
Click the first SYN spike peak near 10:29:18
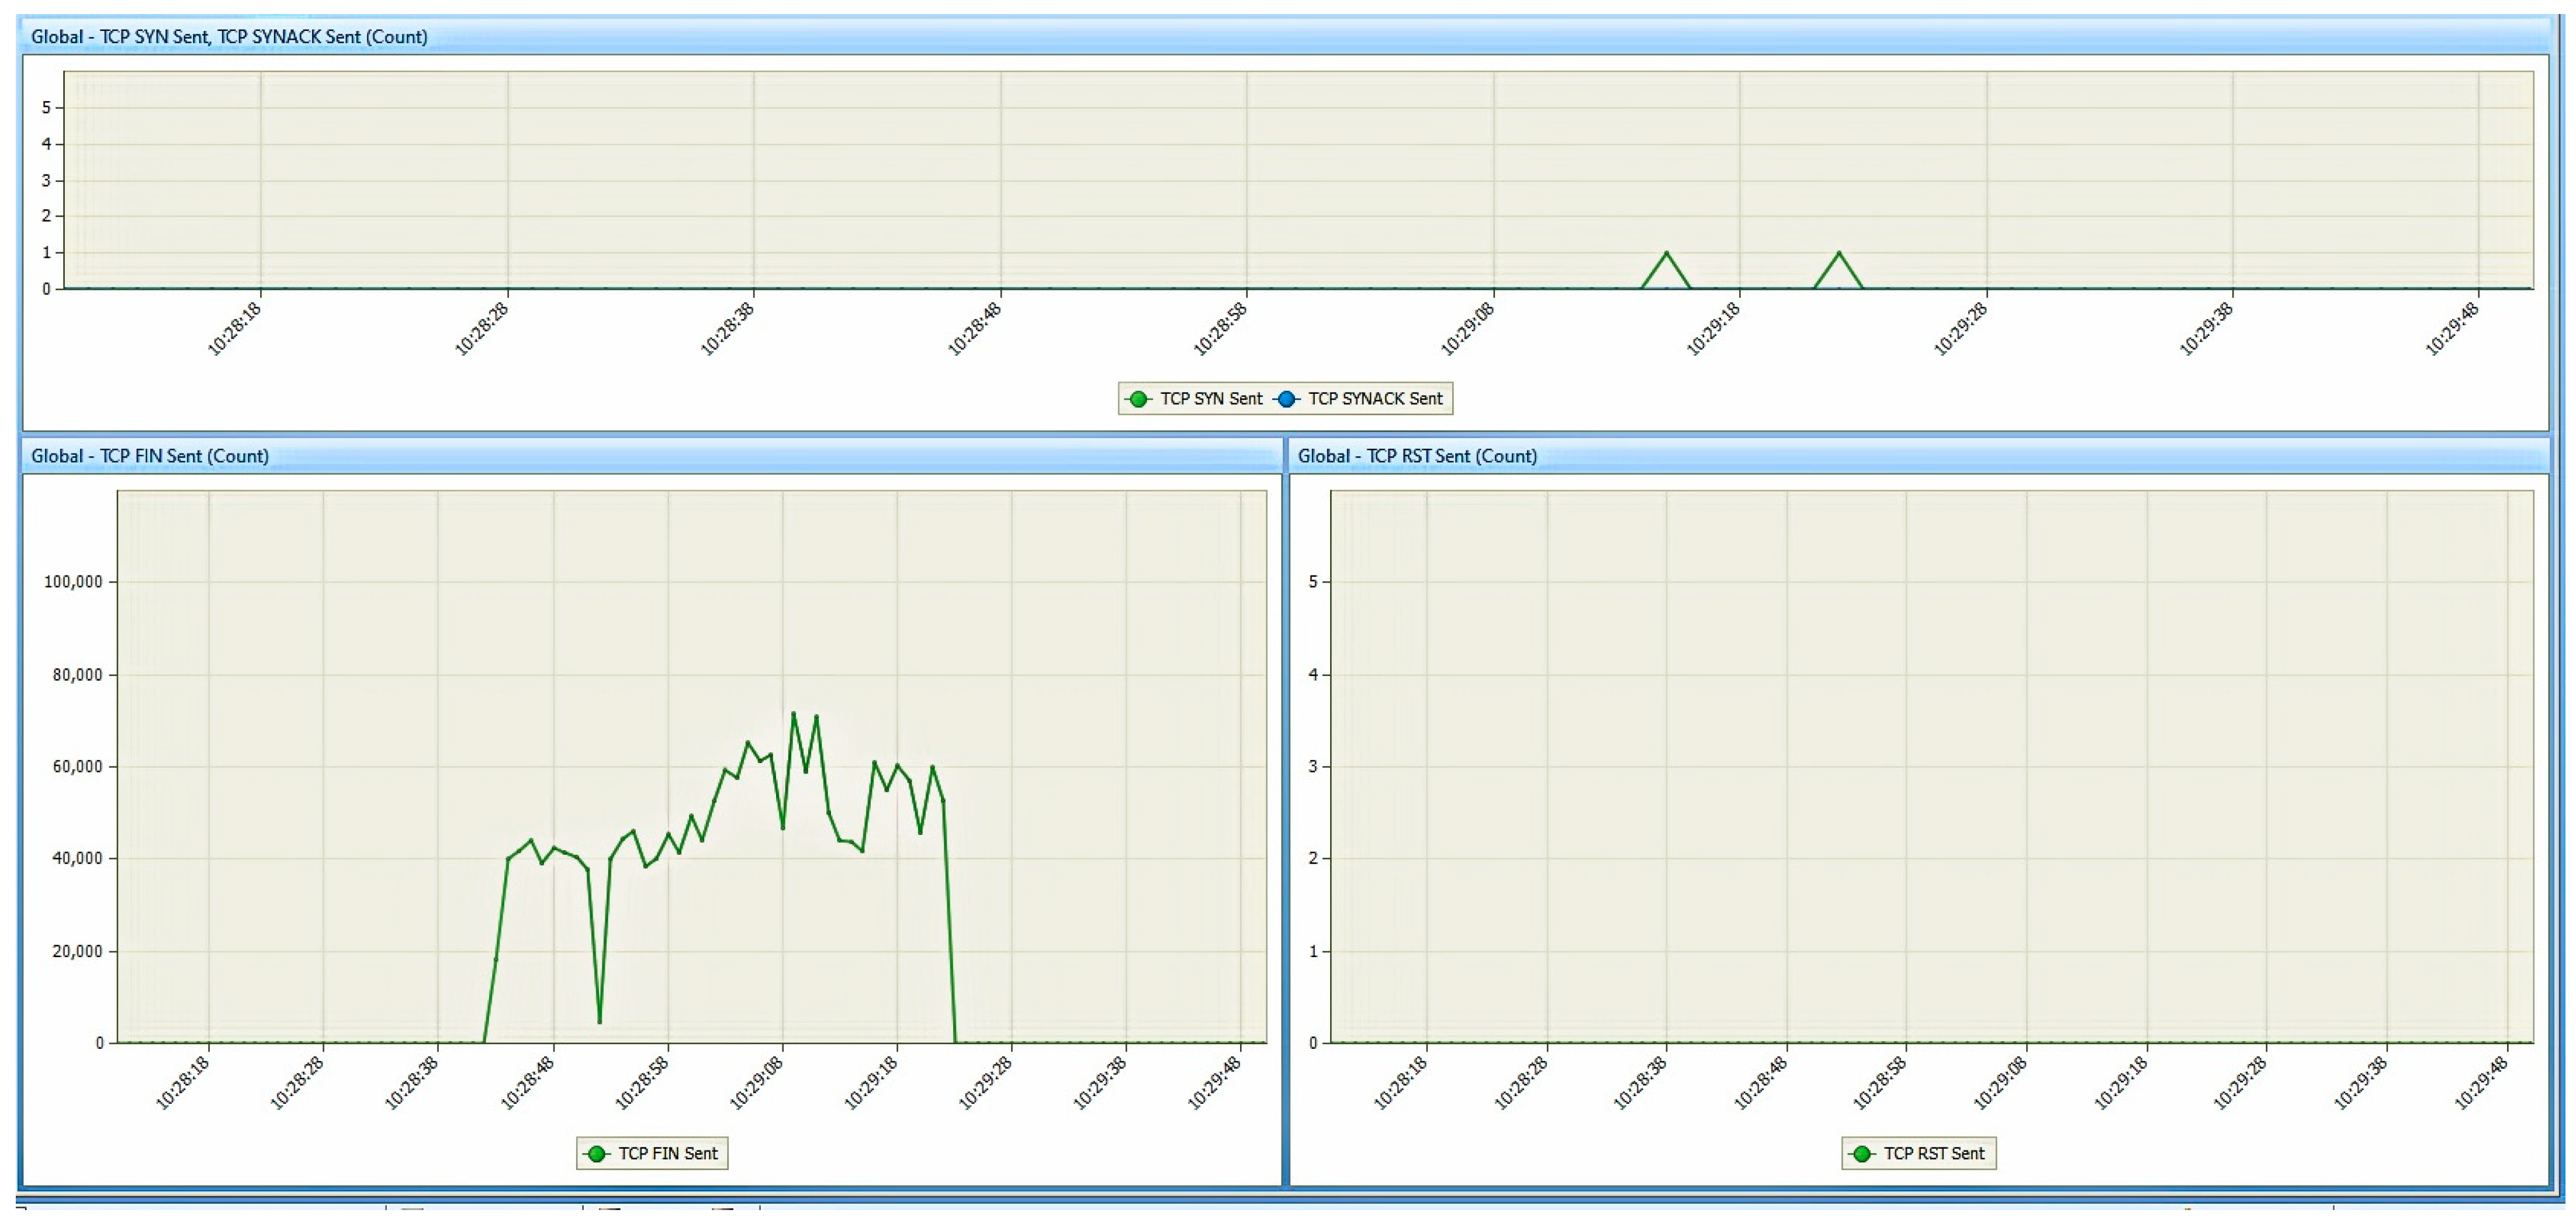(1666, 253)
